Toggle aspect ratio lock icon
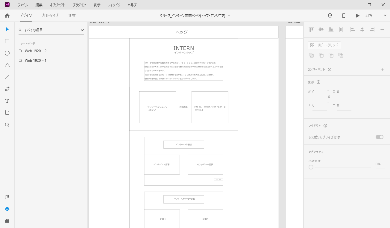Viewport: 390px width, 228px height. (x=329, y=97)
